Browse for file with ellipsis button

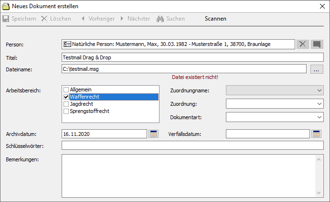pyautogui.click(x=316, y=69)
